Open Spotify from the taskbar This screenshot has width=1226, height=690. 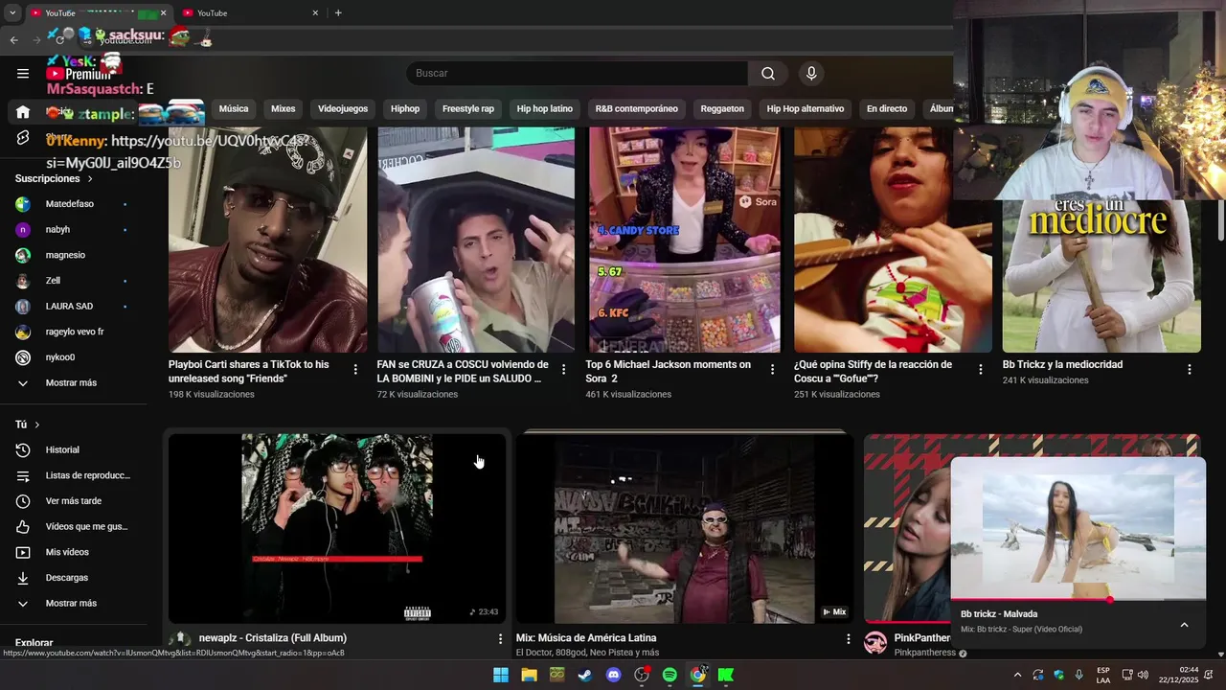point(670,675)
